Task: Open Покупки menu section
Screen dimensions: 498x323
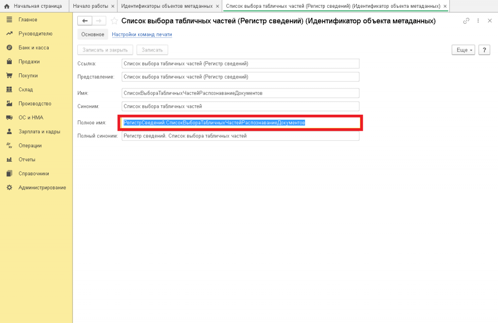Action: pos(28,75)
